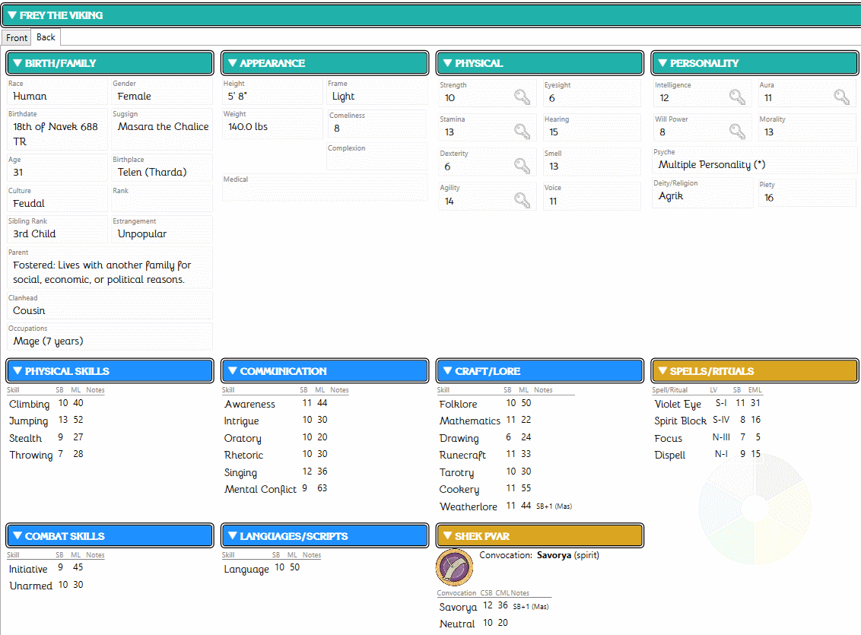
Task: Open the Agility magnifier icon
Action: point(522,199)
